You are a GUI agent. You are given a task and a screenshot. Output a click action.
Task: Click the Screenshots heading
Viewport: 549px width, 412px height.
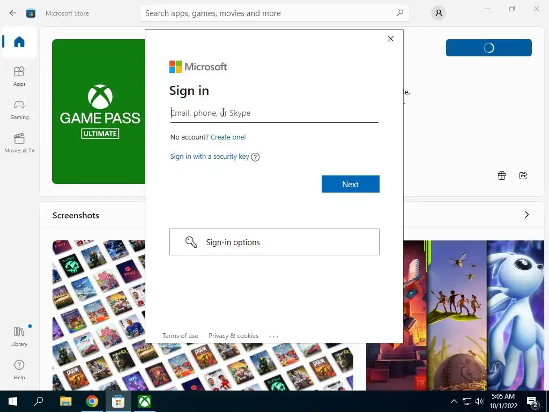click(76, 215)
